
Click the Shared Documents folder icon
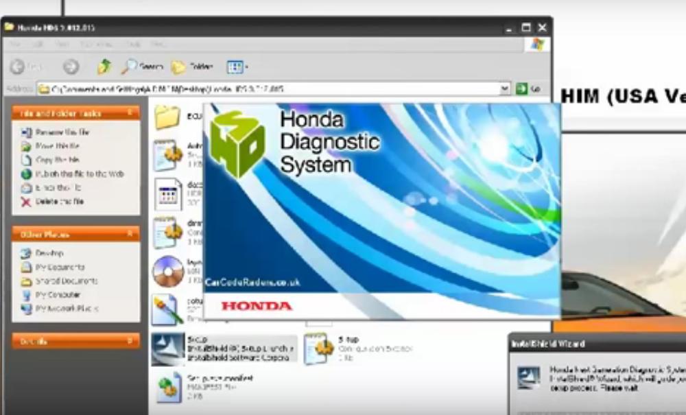tap(26, 281)
